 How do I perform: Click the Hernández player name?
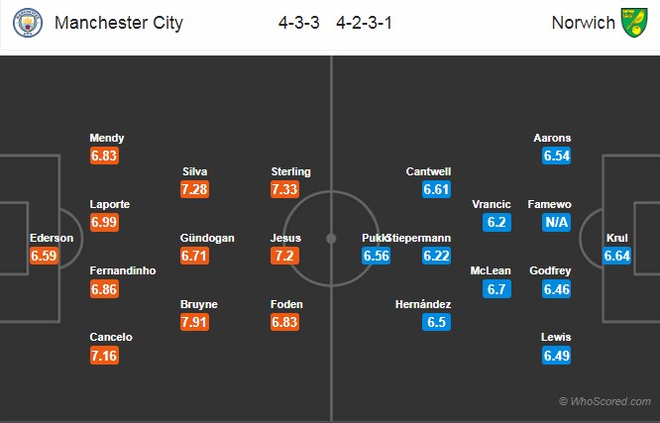(423, 304)
